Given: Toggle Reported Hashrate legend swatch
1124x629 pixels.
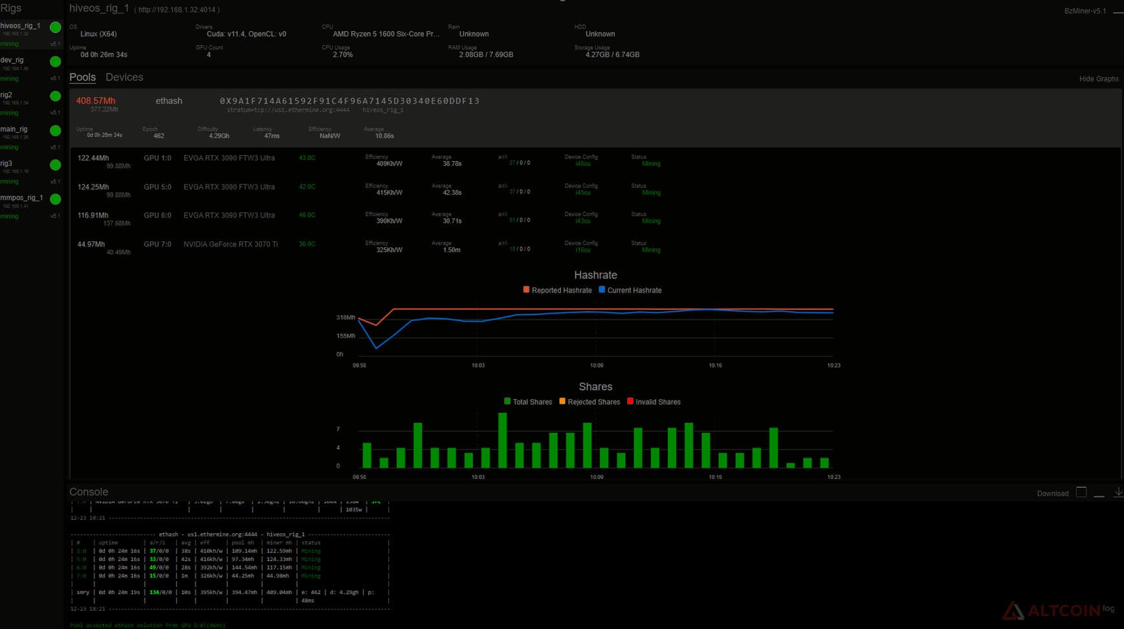Looking at the screenshot, I should 526,290.
